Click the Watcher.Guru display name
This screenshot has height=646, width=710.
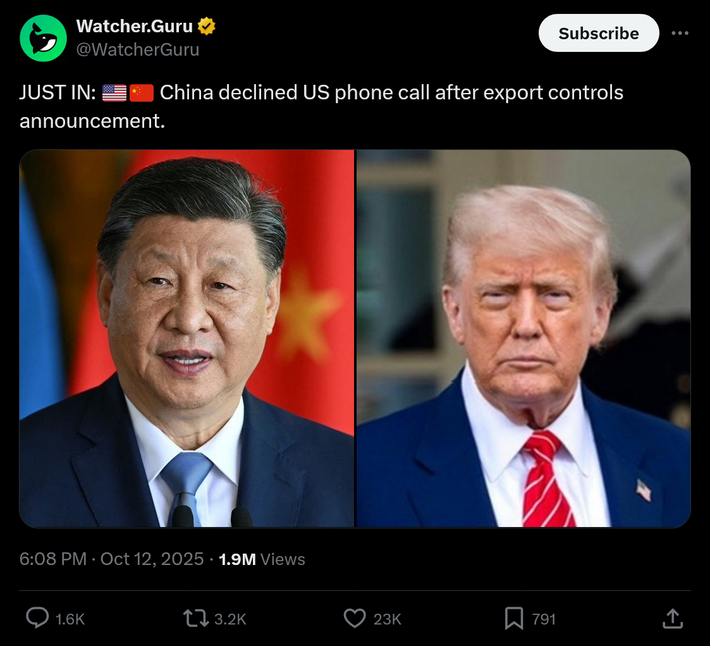pyautogui.click(x=135, y=27)
